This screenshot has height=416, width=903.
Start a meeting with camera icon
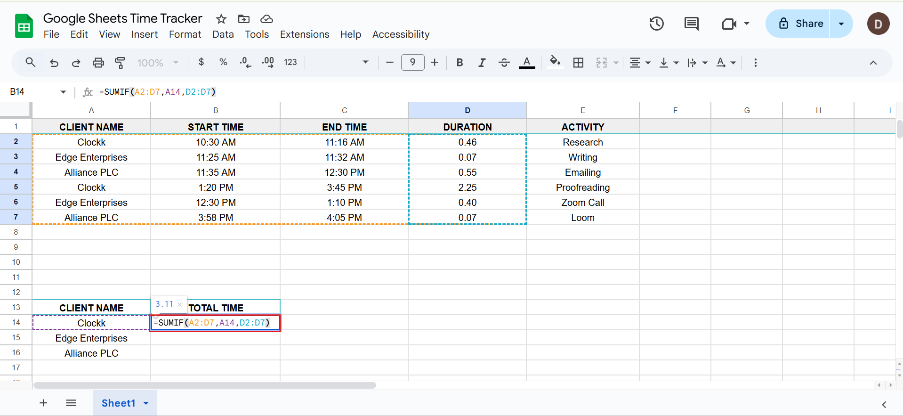pos(729,24)
